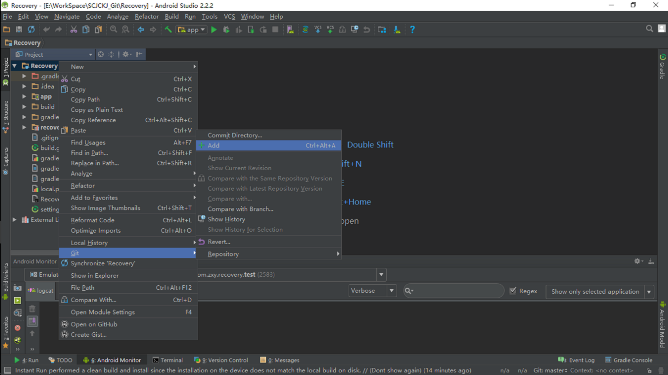
Task: Select Copy Path context menu entry
Action: (128, 99)
